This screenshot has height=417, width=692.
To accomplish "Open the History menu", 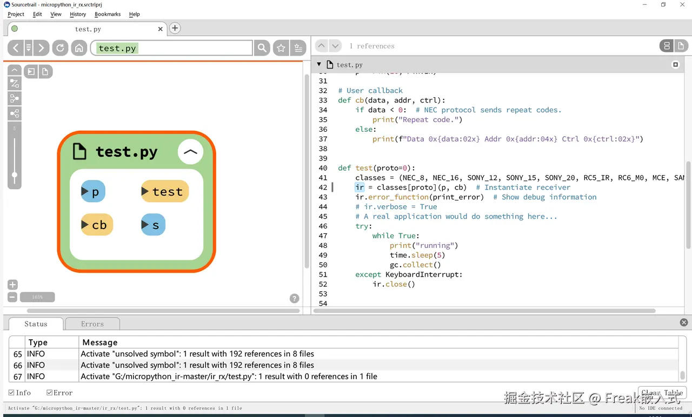I will click(x=78, y=14).
